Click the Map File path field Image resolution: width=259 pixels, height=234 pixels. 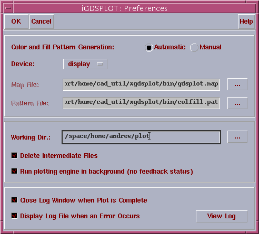[142, 84]
